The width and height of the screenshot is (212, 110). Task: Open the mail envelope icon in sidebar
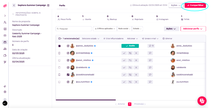pyautogui.click(x=5, y=36)
